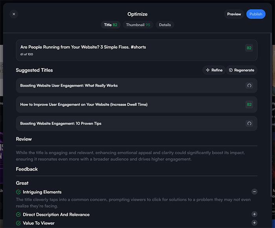This screenshot has height=228, width=275.
Task: Click loading score icon for '10 Proven Tips' title
Action: point(249,124)
